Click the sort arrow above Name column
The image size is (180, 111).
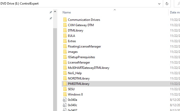(115, 10)
